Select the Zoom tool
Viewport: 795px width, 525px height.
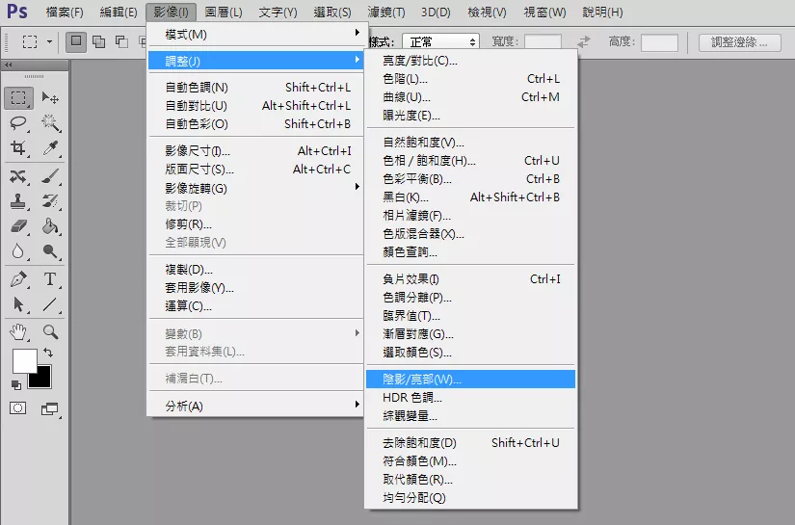(50, 332)
